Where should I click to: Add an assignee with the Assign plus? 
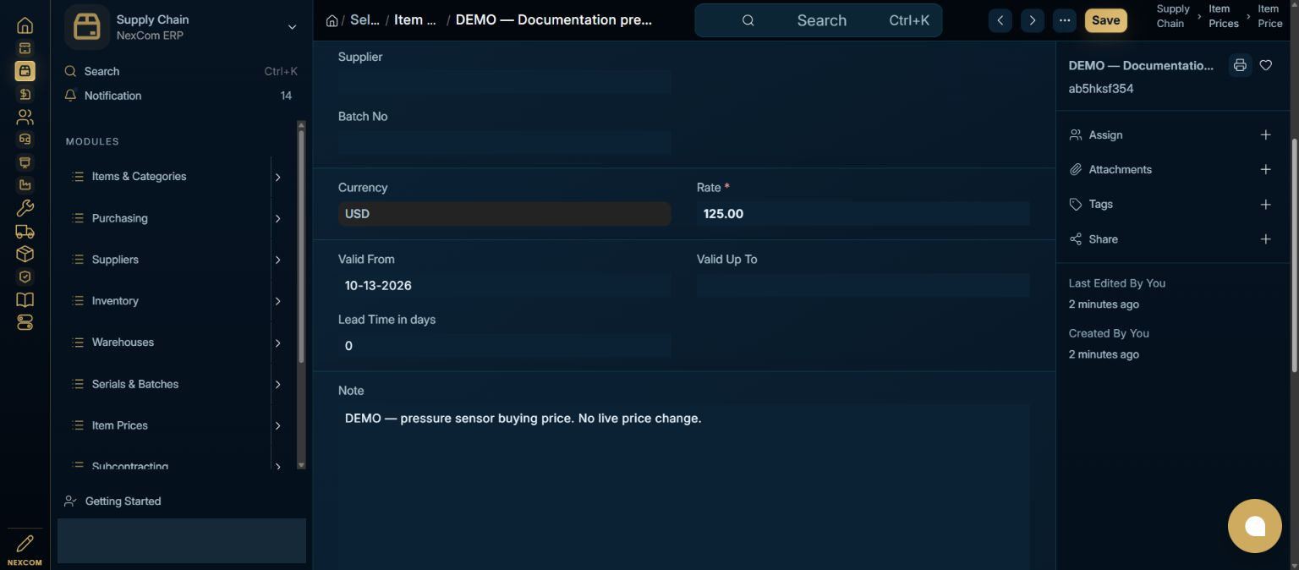pos(1265,134)
